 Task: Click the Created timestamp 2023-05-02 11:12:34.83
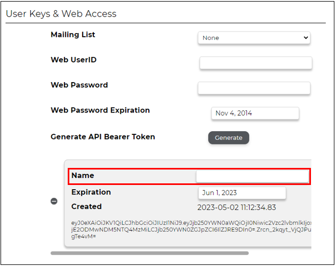pyautogui.click(x=237, y=207)
